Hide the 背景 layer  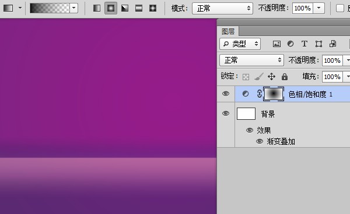226,113
